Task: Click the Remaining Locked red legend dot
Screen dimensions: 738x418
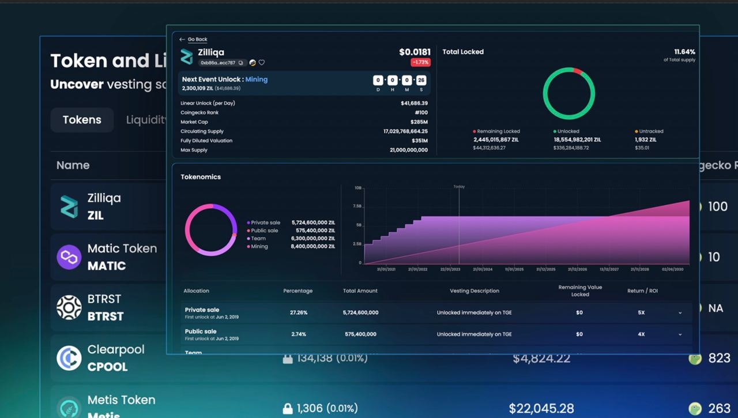Action: (x=475, y=131)
